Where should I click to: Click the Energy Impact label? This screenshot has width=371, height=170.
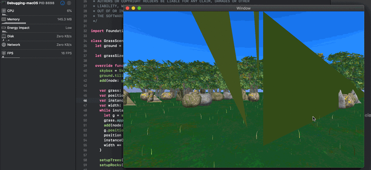coord(18,28)
